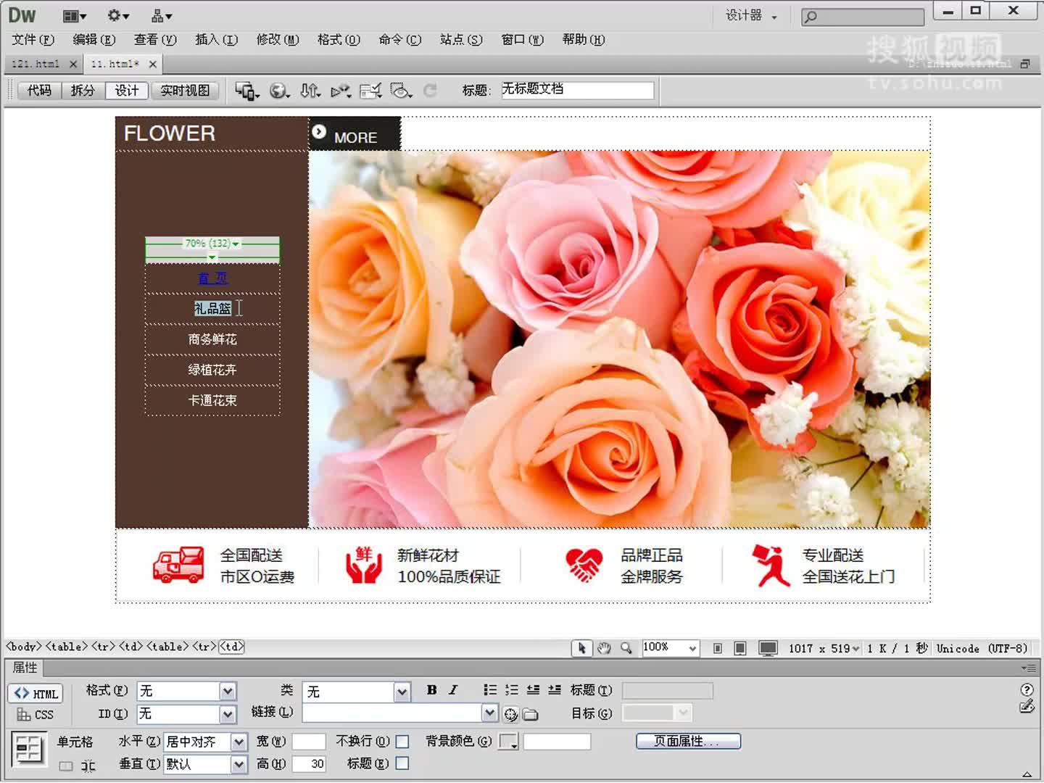Switch to Code (代码) view
Image resolution: width=1044 pixels, height=783 pixels.
point(39,91)
